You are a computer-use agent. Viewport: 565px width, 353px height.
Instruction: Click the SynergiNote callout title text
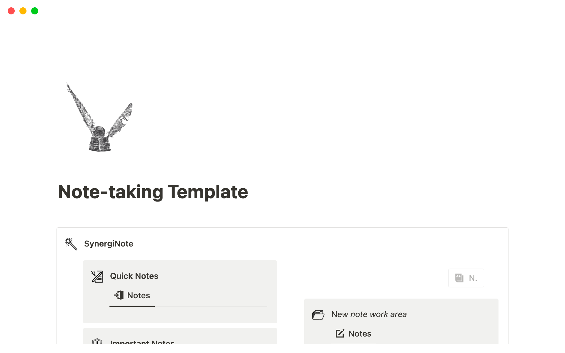109,244
